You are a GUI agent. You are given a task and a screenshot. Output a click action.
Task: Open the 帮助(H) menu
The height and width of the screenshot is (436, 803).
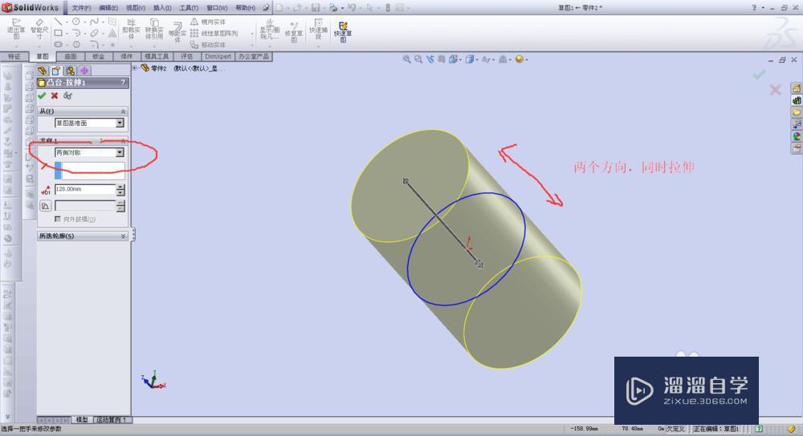coord(245,8)
